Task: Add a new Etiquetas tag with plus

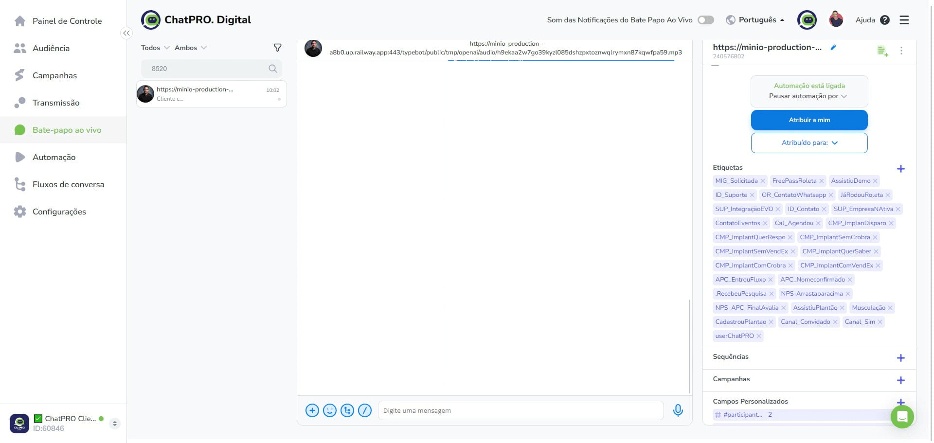Action: 901,169
